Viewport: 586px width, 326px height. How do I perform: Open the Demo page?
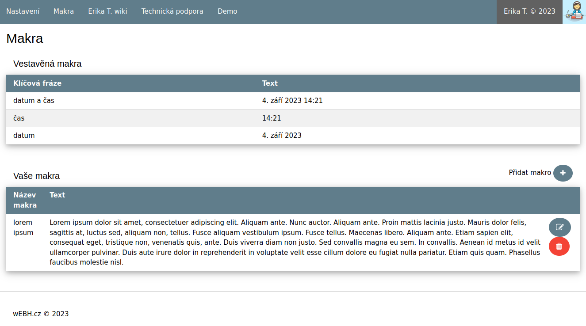227,11
